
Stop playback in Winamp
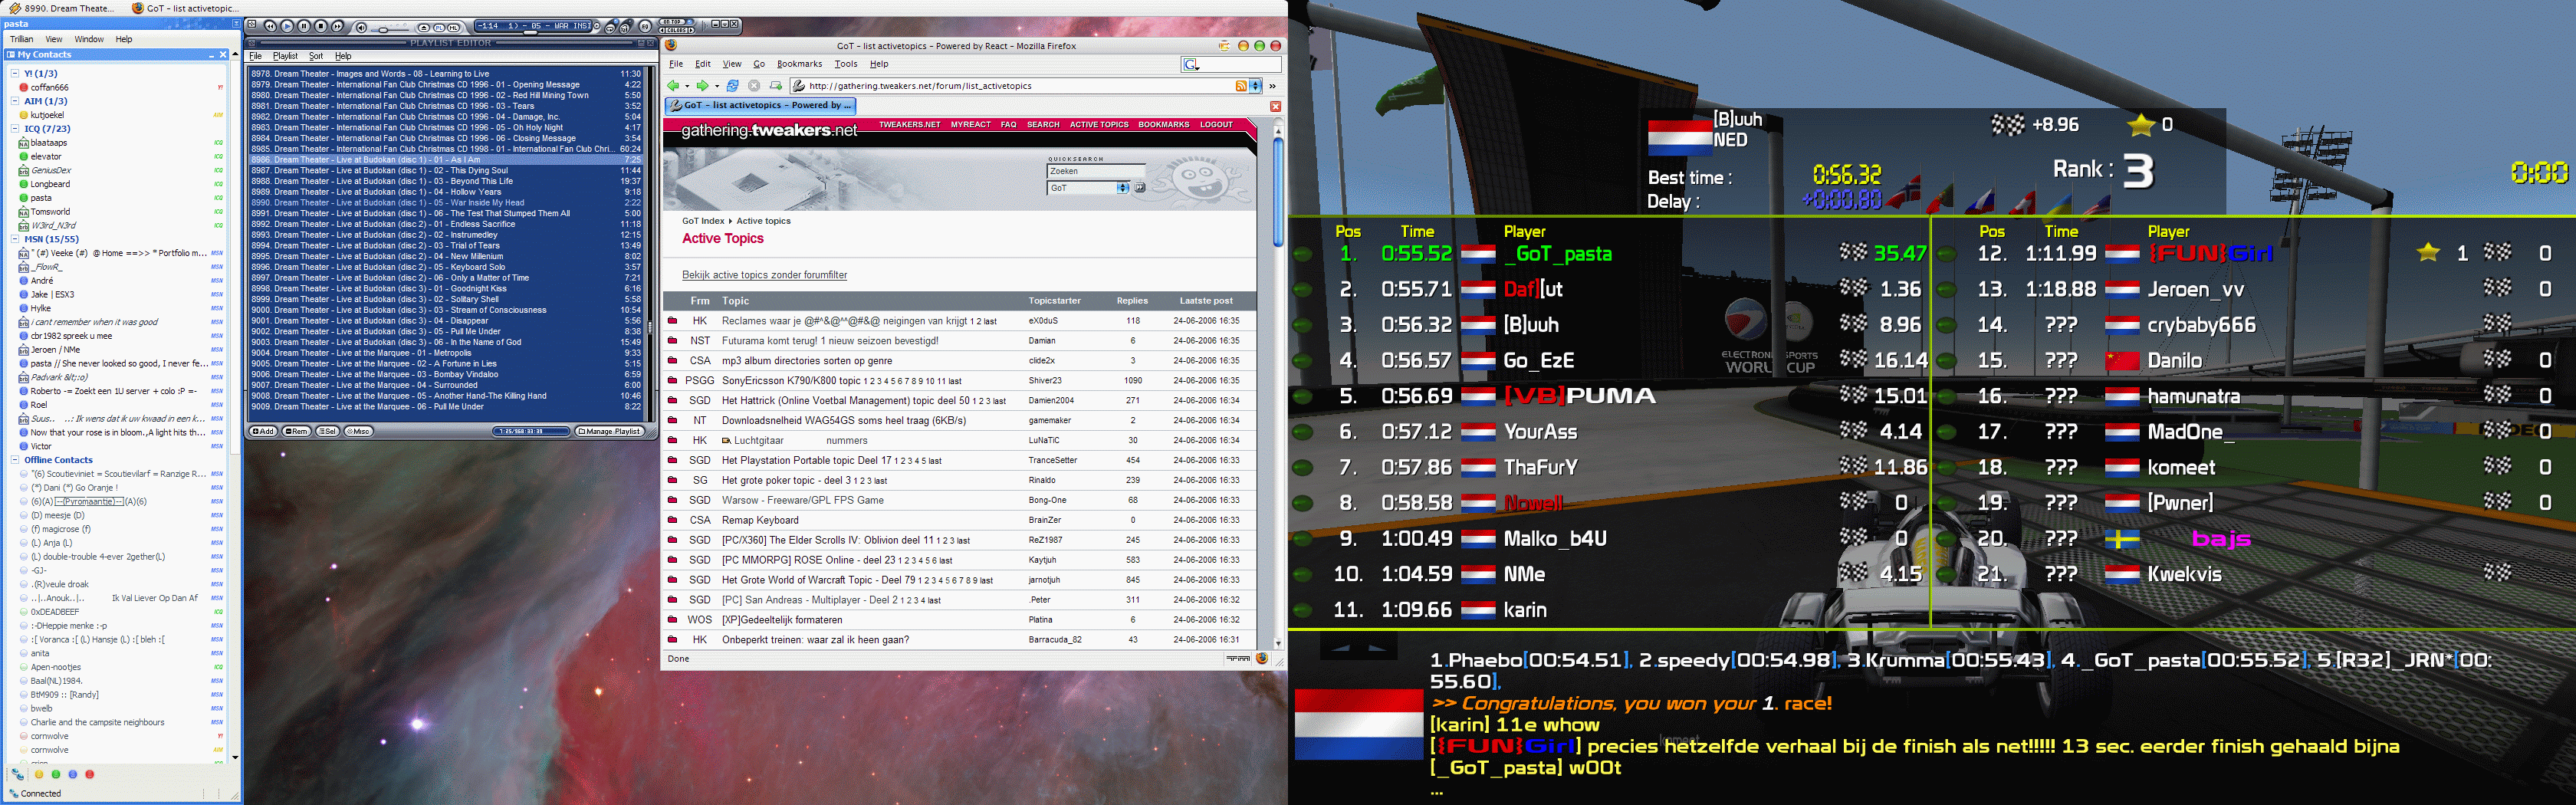click(321, 26)
